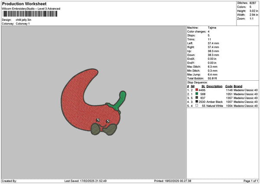Click the Amber Black color swatch
Image resolution: width=260 pixels, height=184 pixels.
click(197, 102)
